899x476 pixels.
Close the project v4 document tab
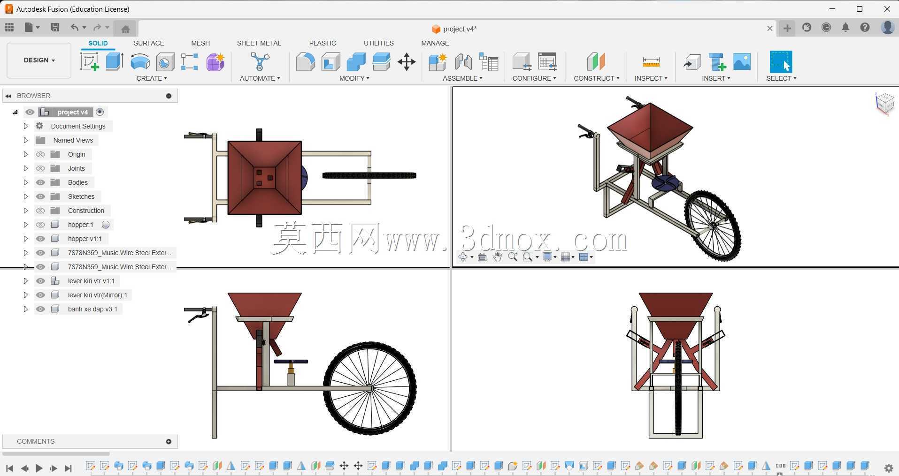770,29
